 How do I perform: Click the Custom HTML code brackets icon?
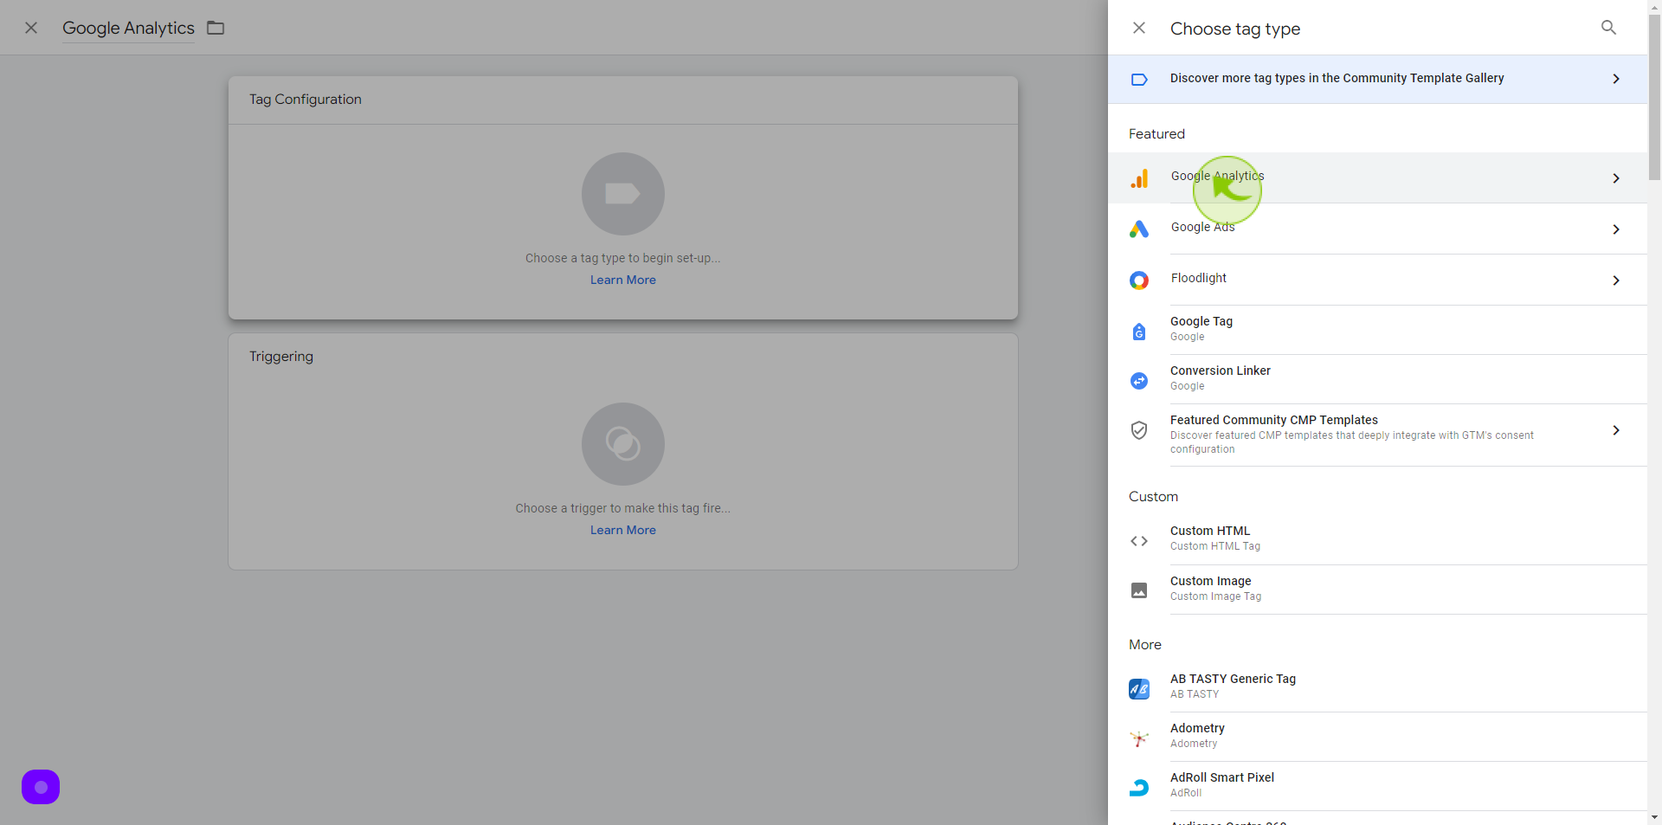1139,541
